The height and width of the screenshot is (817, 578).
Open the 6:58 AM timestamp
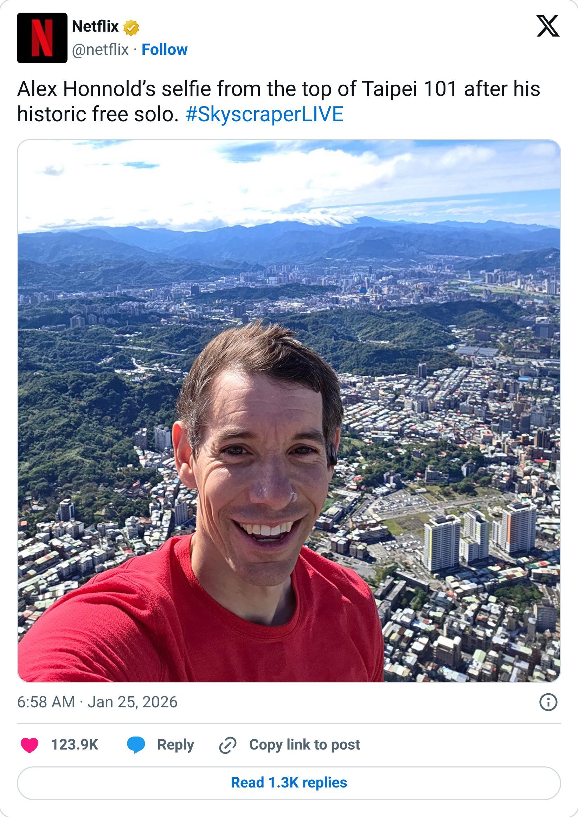coord(46,702)
